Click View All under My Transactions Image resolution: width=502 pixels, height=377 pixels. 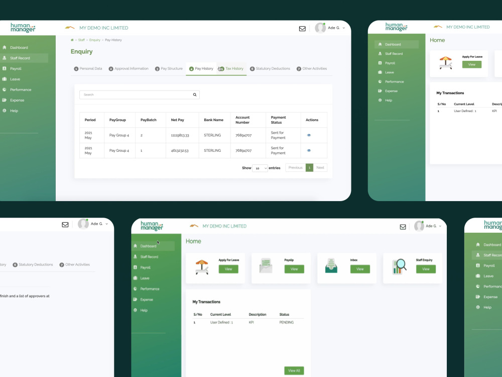[294, 370]
